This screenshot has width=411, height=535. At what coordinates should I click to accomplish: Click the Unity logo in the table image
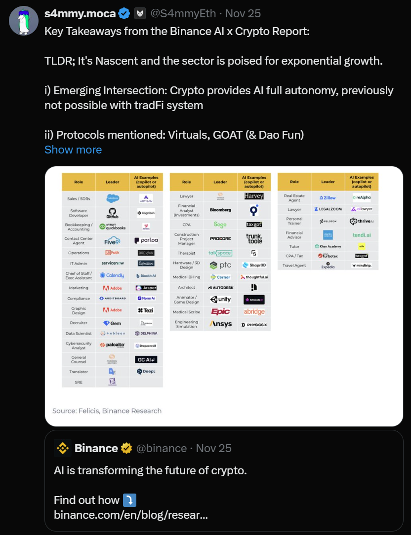point(220,300)
